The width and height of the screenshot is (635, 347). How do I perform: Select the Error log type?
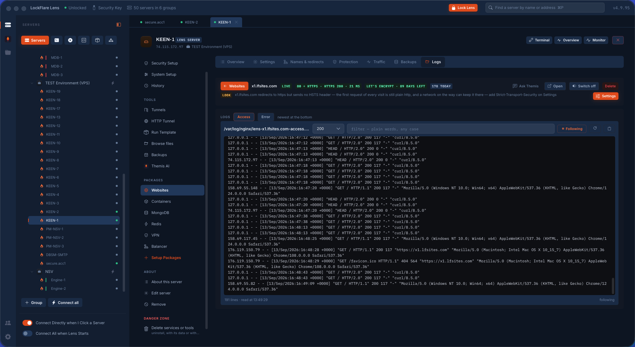[266, 117]
